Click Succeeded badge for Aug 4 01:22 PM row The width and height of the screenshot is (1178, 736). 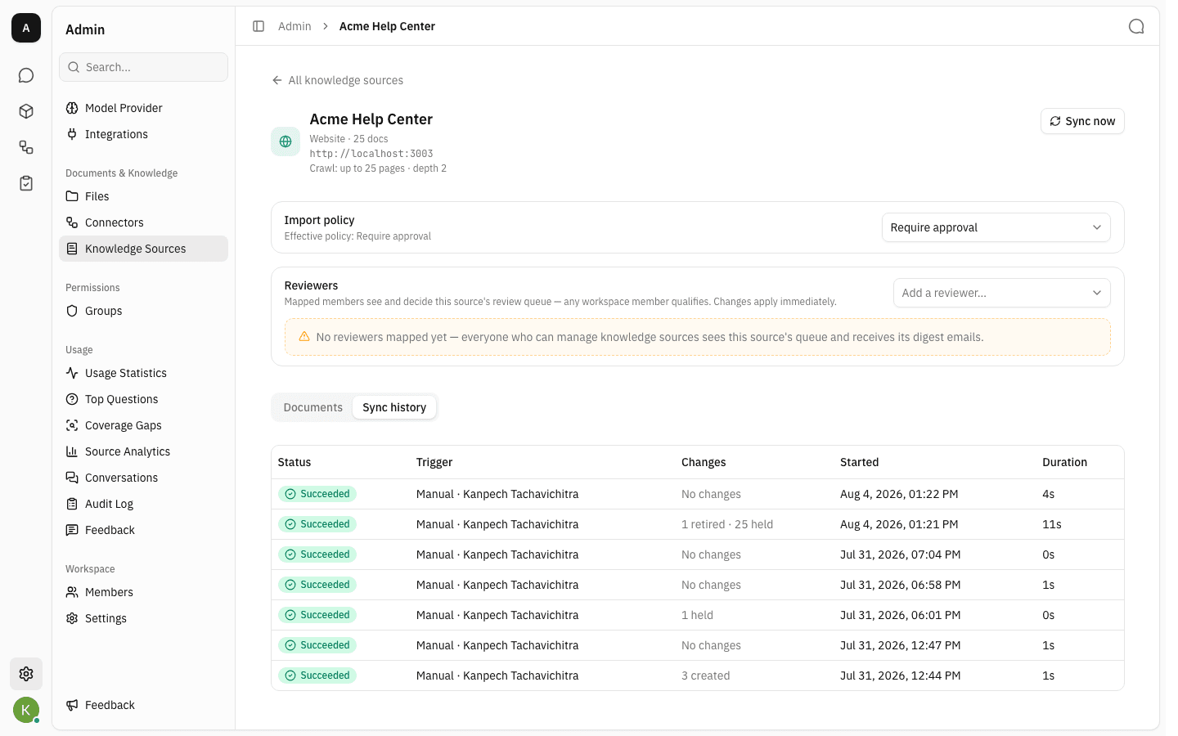pyautogui.click(x=317, y=494)
